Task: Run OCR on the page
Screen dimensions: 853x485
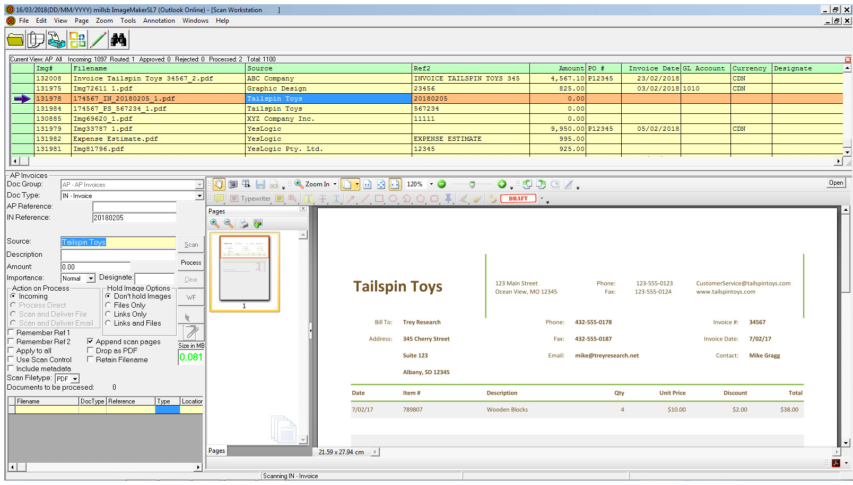Action: [274, 184]
